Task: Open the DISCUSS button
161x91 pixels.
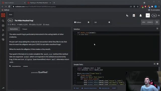Action: click(x=104, y=88)
